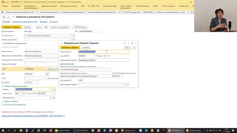Click Записать и закрыть in the contractor form

(11, 27)
